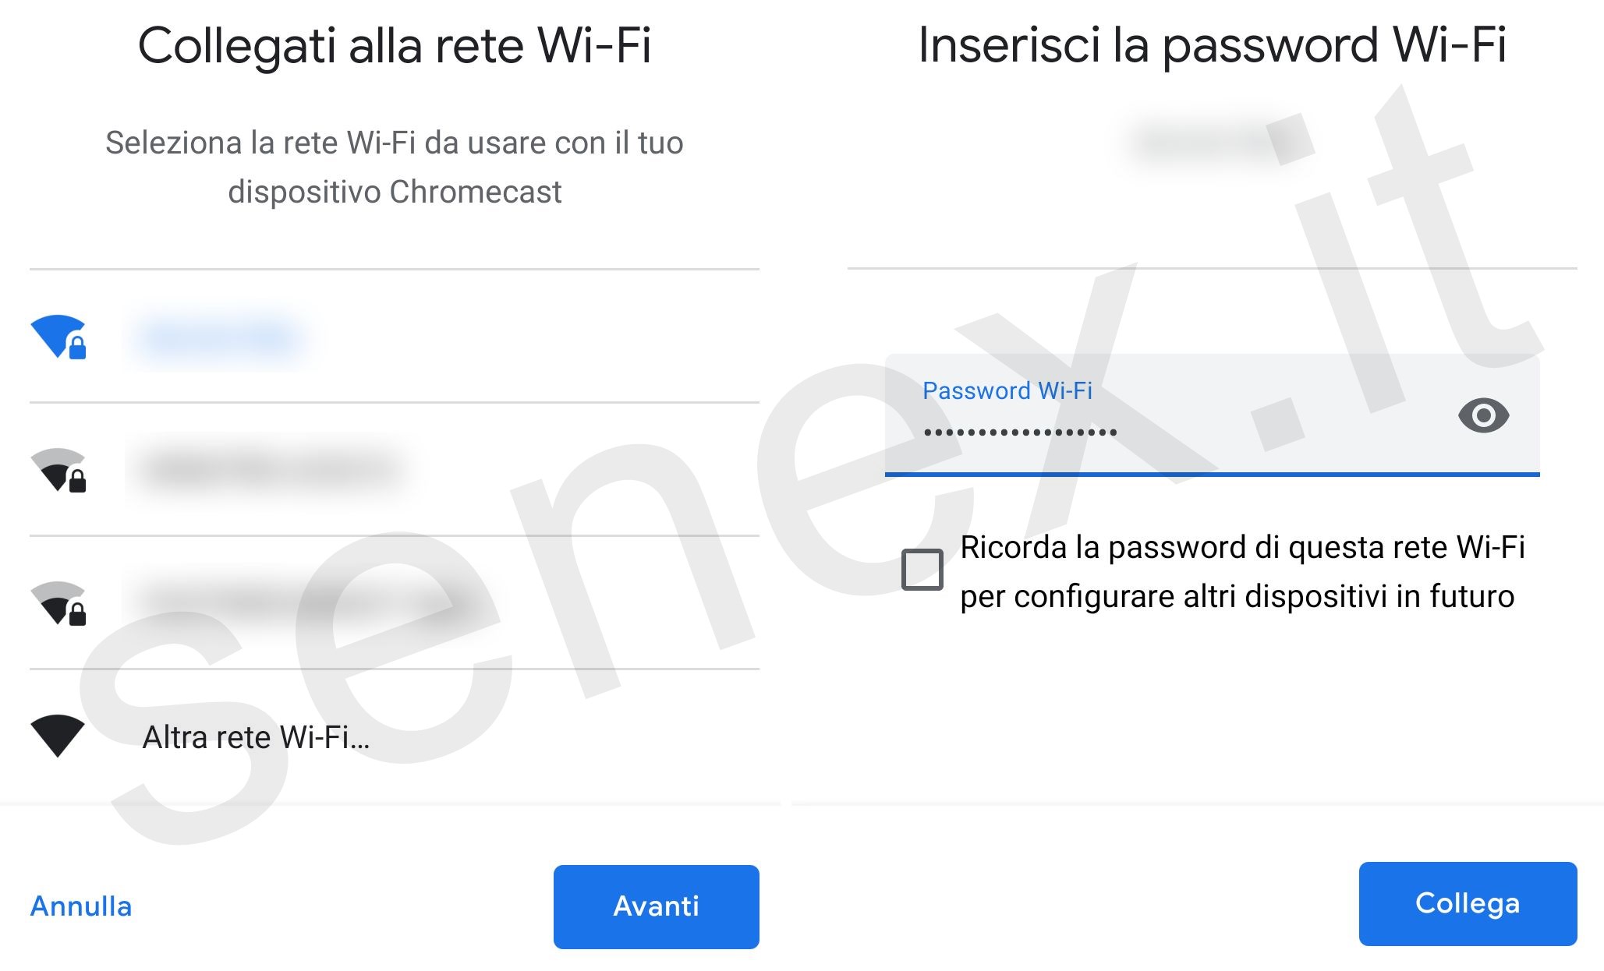Viewport: 1604px width, 971px height.
Task: Select the third blurred network name
Action: (x=304, y=602)
